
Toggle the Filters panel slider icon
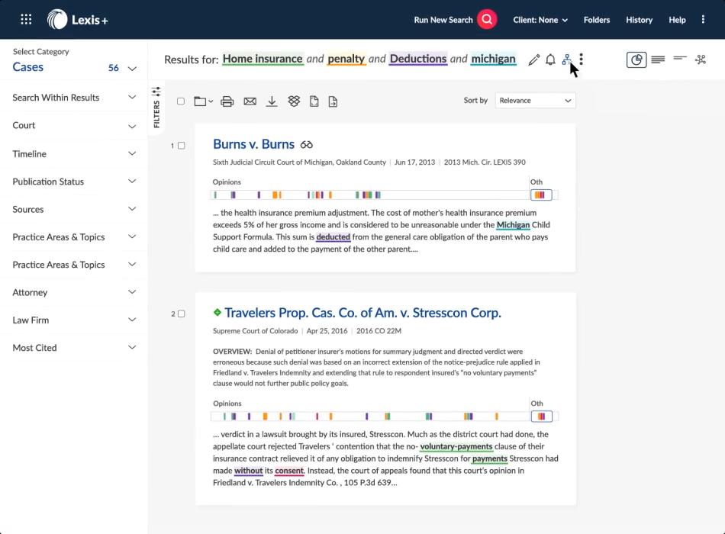click(156, 91)
